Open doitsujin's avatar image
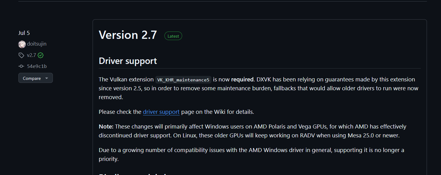This screenshot has height=175, width=441. [x=22, y=44]
